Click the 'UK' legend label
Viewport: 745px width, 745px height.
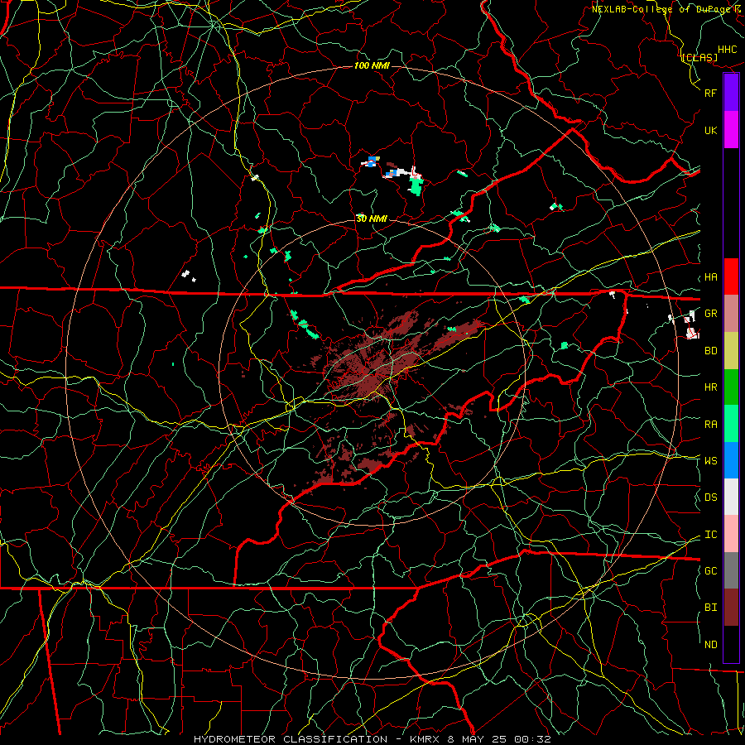click(710, 130)
